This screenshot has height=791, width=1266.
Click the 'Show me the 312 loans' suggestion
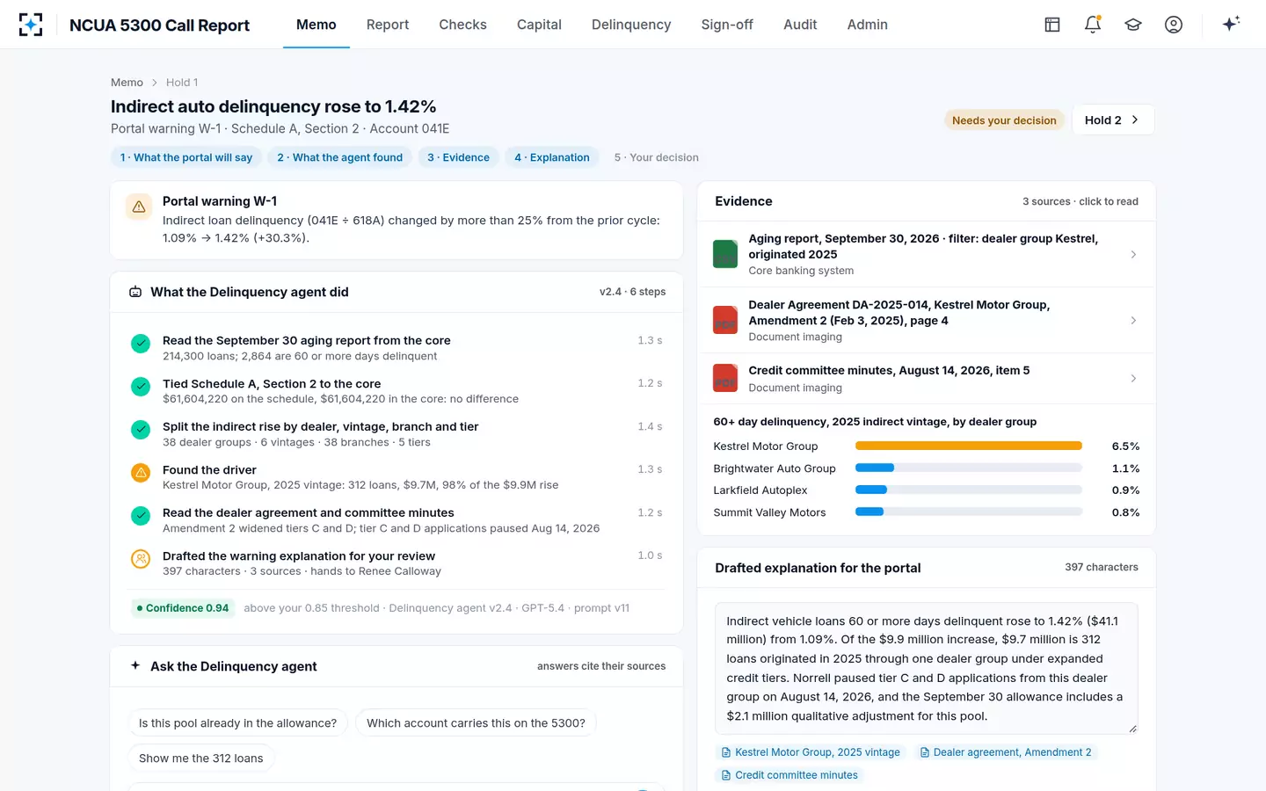(x=201, y=758)
